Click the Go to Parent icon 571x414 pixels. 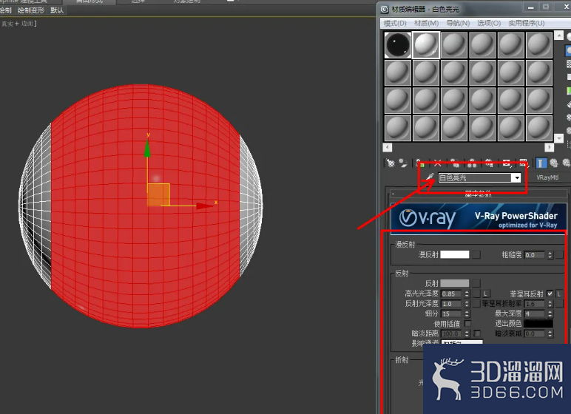coord(554,163)
